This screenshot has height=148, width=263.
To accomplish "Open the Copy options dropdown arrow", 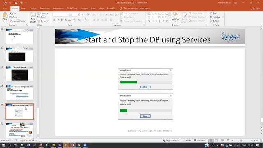I will tap(19, 17).
